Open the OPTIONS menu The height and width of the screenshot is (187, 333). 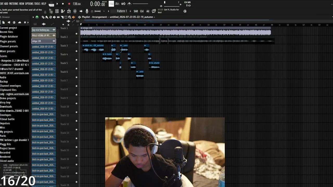pos(29,4)
